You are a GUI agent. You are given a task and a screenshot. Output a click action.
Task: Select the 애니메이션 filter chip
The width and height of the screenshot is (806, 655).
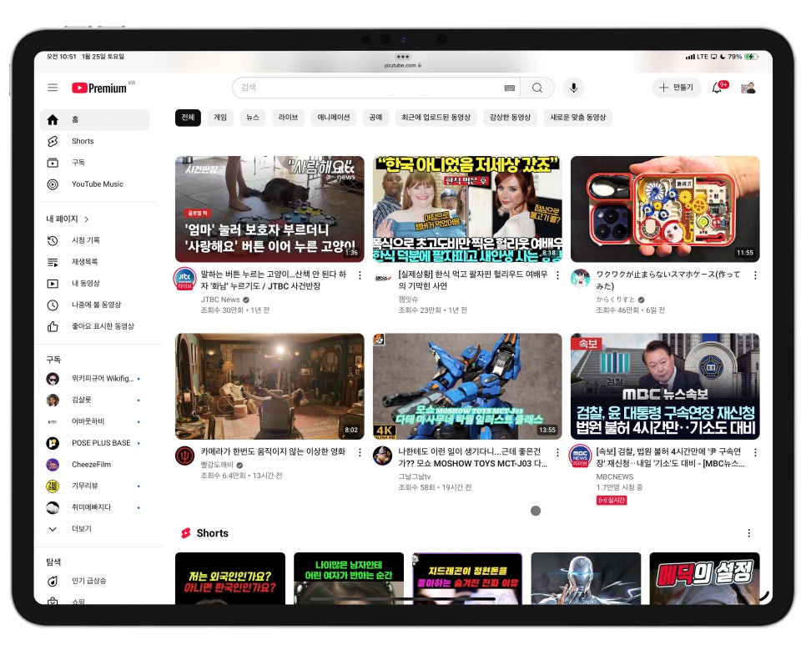pos(333,118)
